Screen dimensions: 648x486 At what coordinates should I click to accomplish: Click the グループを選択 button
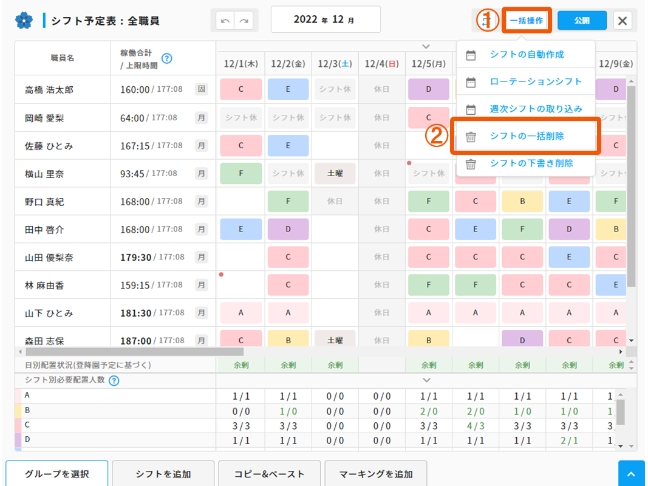(x=57, y=474)
